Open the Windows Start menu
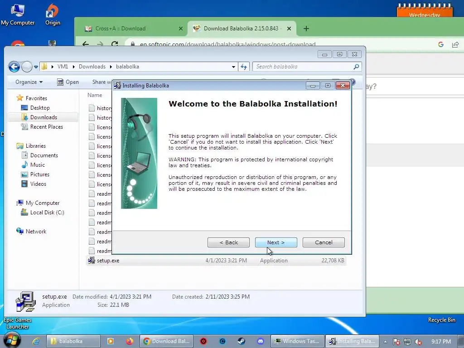The height and width of the screenshot is (348, 464). coord(12,340)
